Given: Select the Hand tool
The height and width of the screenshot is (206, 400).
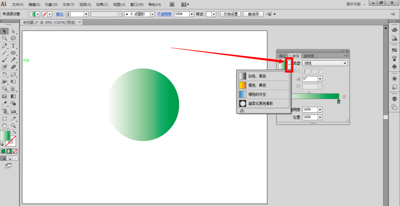Looking at the screenshot, I should (x=4, y=126).
